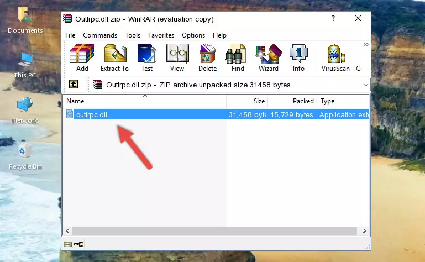Screen dimensions: 425x262
Task: Open the Favorites menu
Action: coord(161,35)
